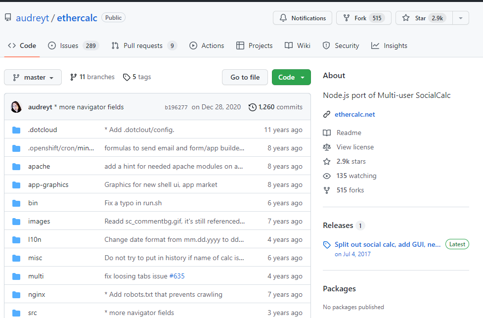483x318 pixels.
Task: Open the Wiki tab
Action: click(x=298, y=45)
